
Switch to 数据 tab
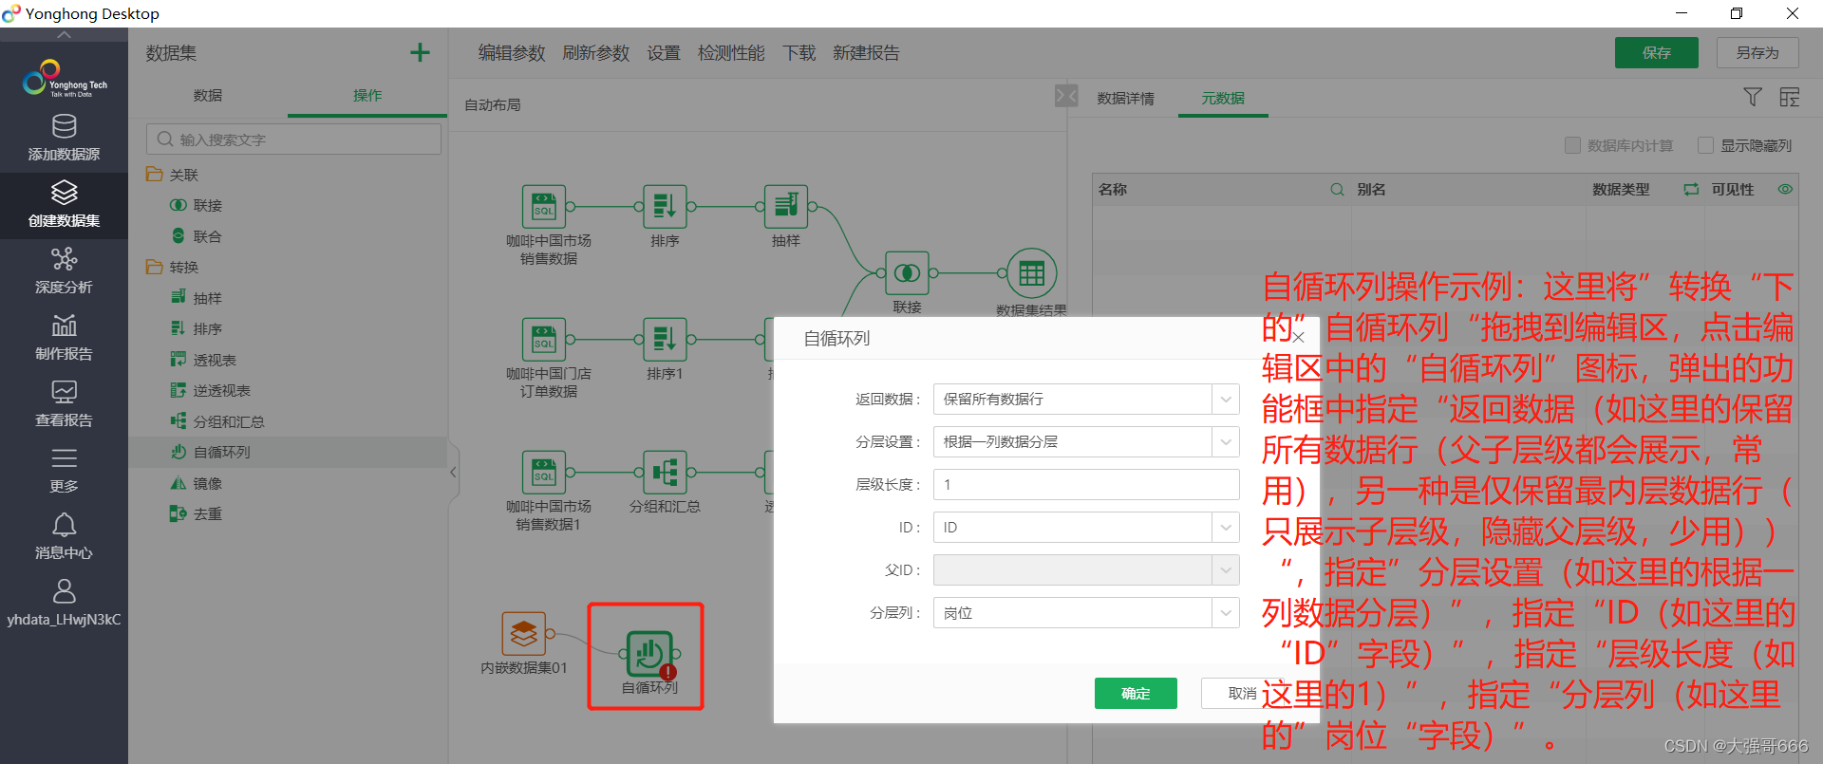(x=208, y=95)
